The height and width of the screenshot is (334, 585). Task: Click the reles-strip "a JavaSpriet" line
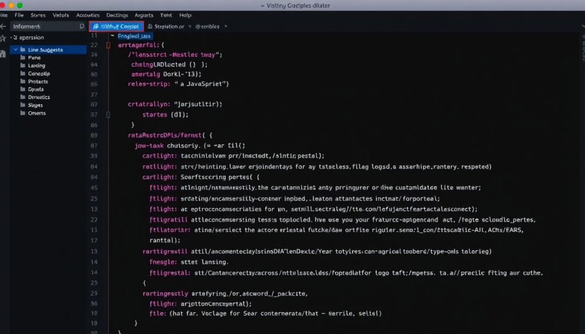(x=178, y=84)
